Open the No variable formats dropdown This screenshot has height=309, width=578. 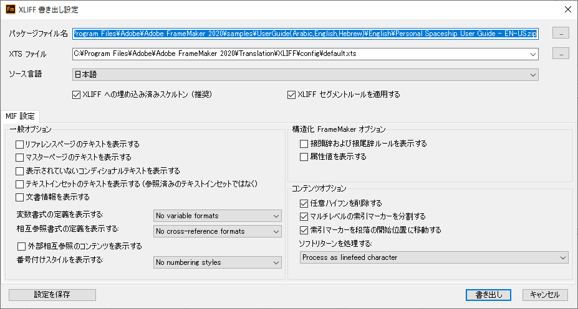(217, 216)
